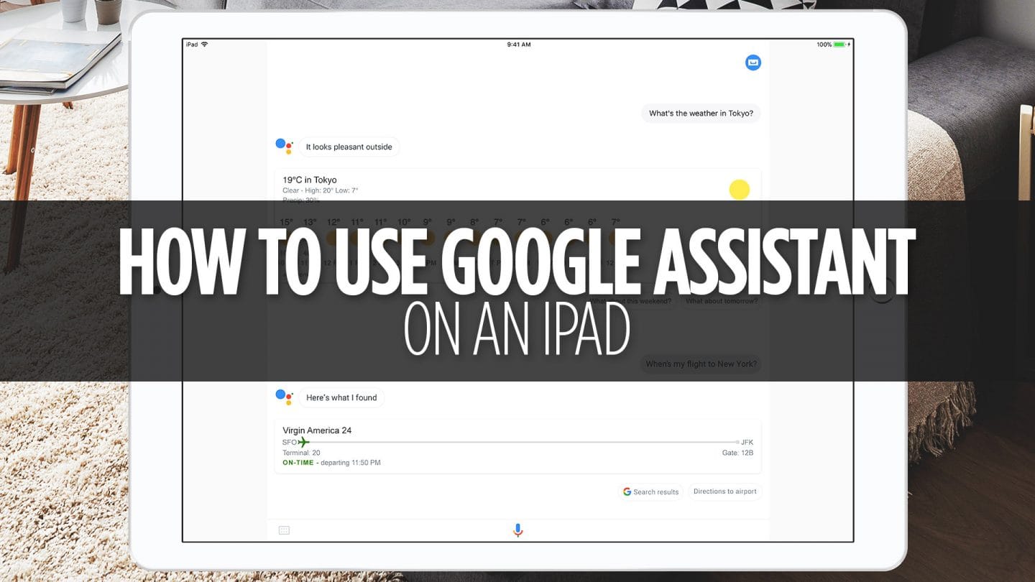Tap the It looks pleasant outside response bubble
The image size is (1035, 582).
349,147
